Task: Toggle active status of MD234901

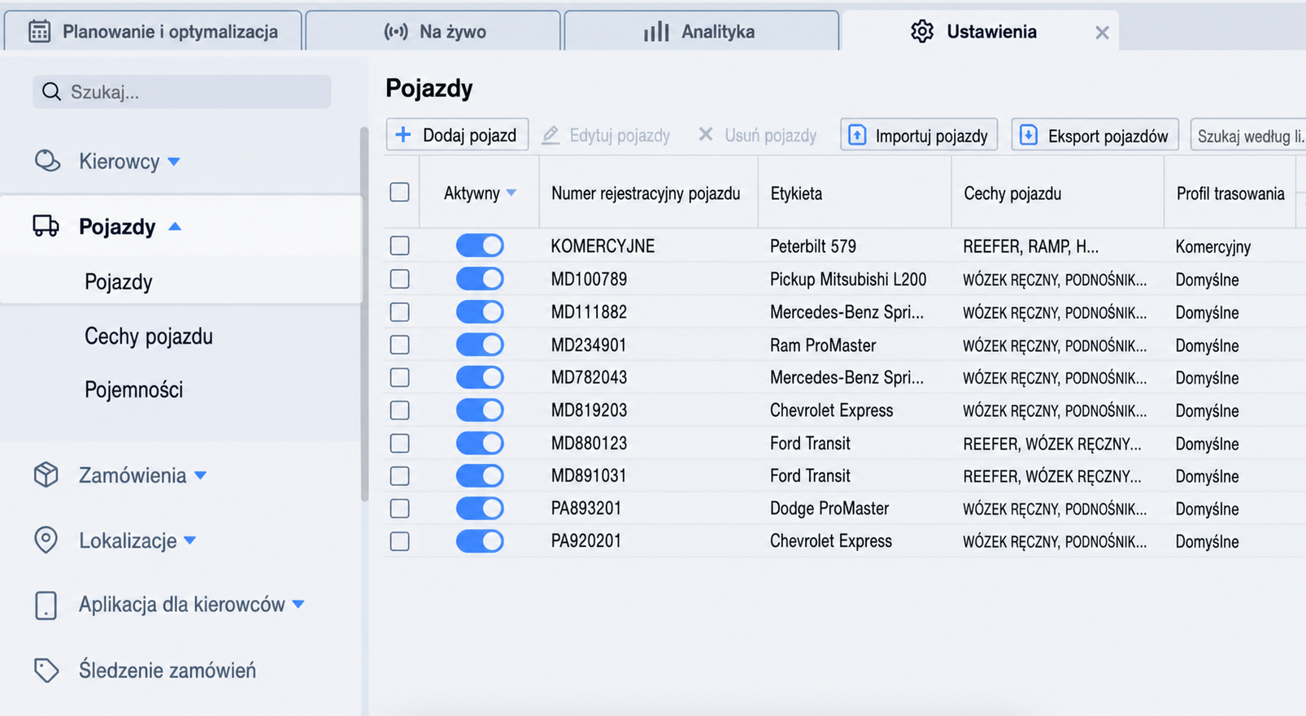Action: tap(480, 345)
